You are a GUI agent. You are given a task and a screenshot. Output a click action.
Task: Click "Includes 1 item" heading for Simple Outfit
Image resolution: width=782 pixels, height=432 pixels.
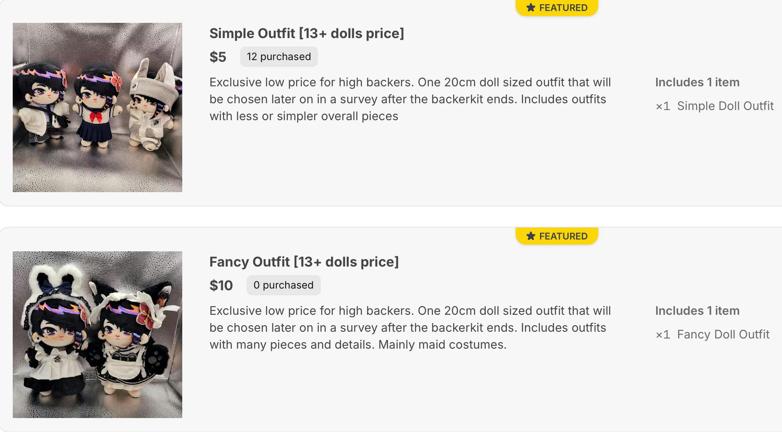[697, 82]
